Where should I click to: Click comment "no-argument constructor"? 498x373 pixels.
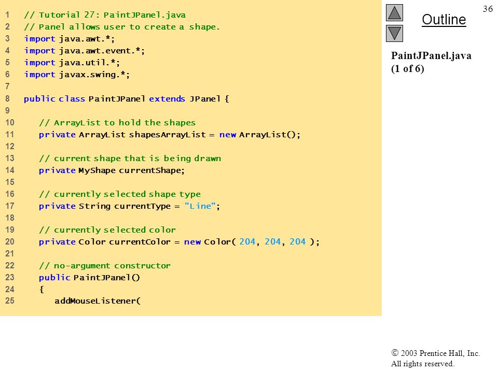tap(105, 265)
